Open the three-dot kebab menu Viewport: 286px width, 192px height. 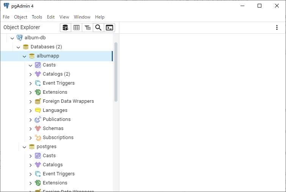(x=277, y=28)
